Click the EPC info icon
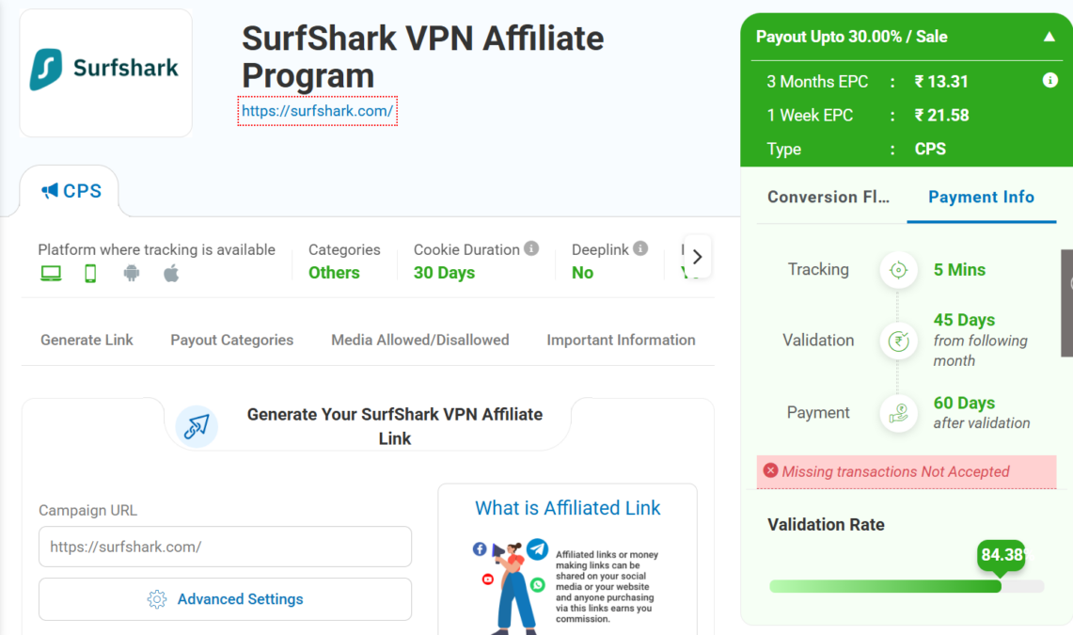 1050,81
